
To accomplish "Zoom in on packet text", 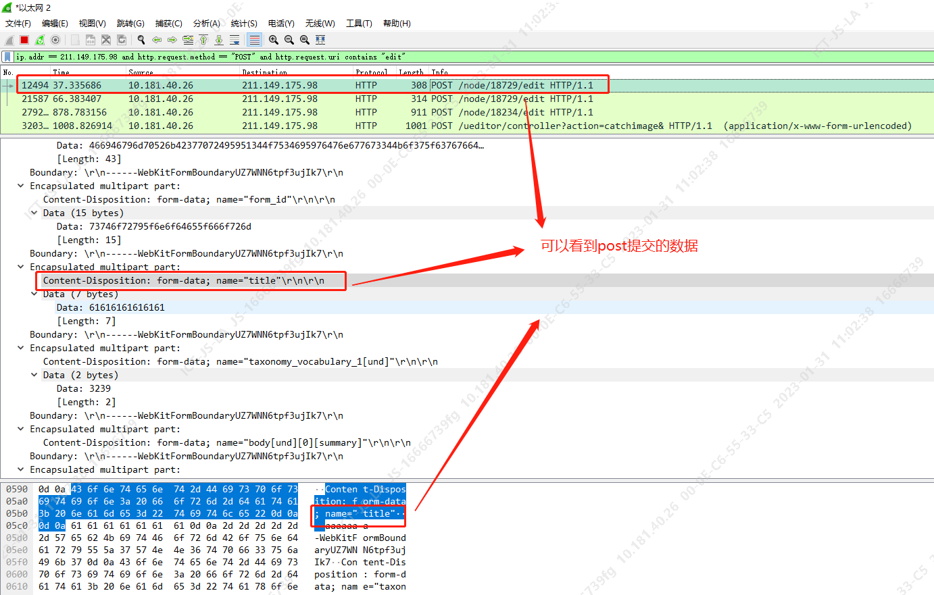I will tap(274, 40).
